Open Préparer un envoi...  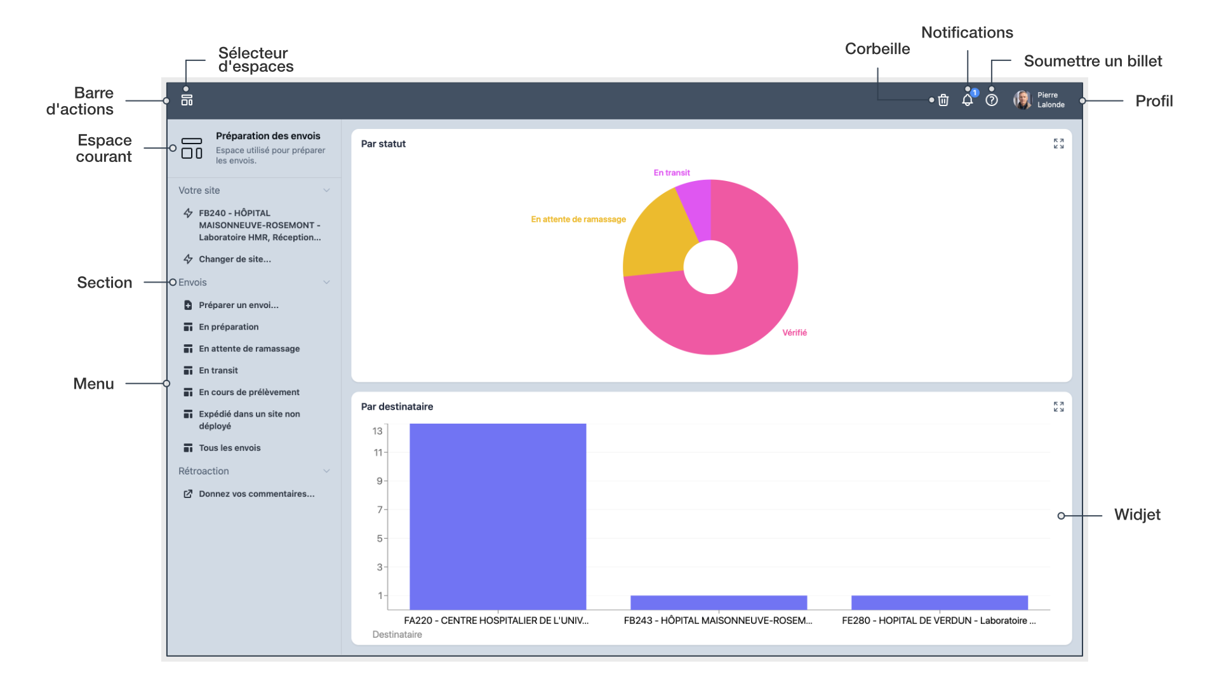pos(238,306)
